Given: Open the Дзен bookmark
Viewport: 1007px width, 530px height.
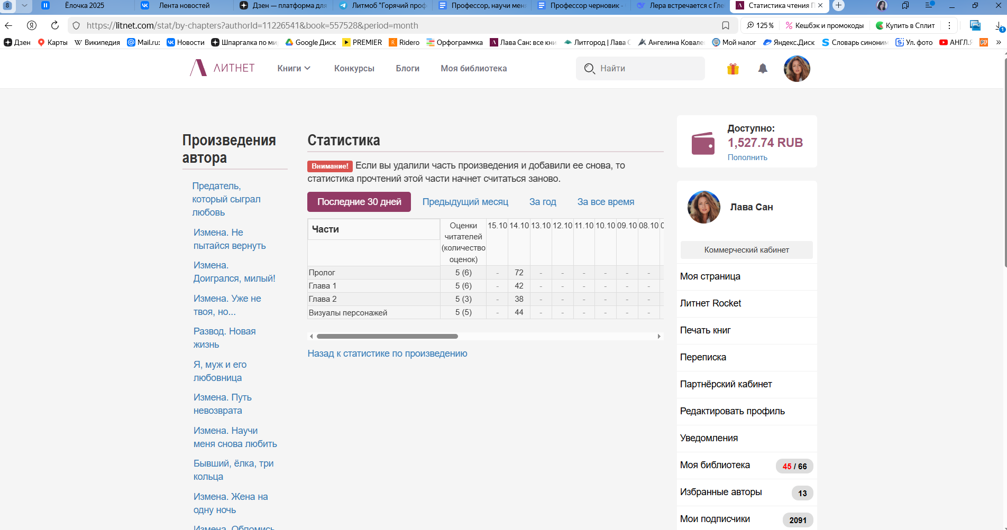Looking at the screenshot, I should click(x=17, y=42).
